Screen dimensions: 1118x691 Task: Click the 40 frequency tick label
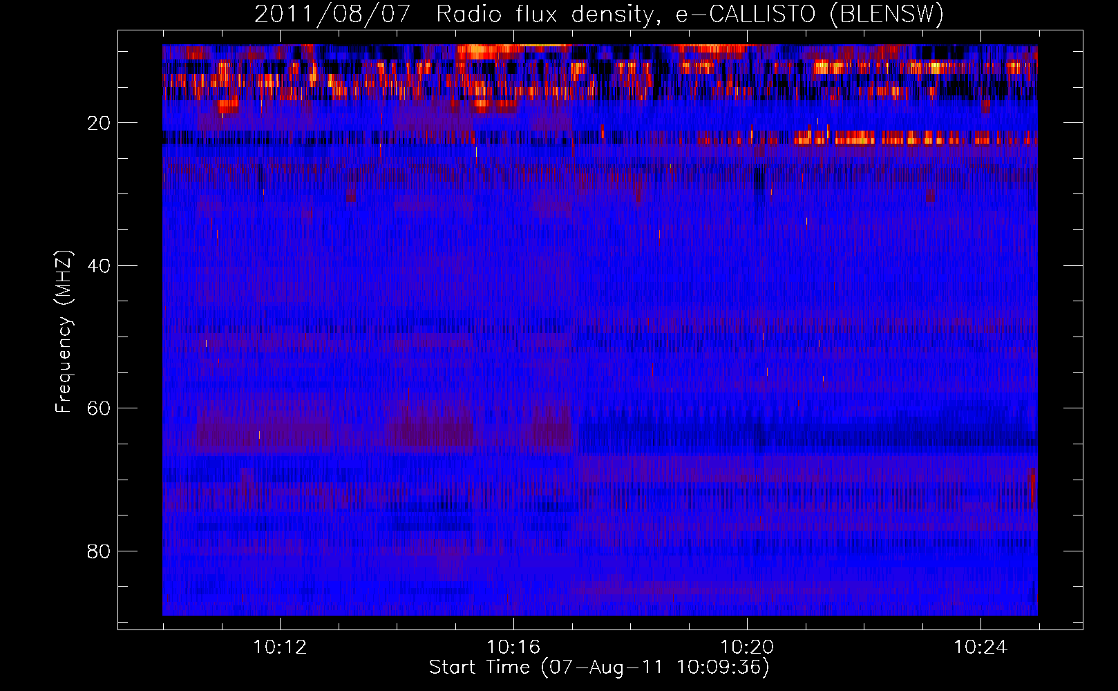point(99,266)
